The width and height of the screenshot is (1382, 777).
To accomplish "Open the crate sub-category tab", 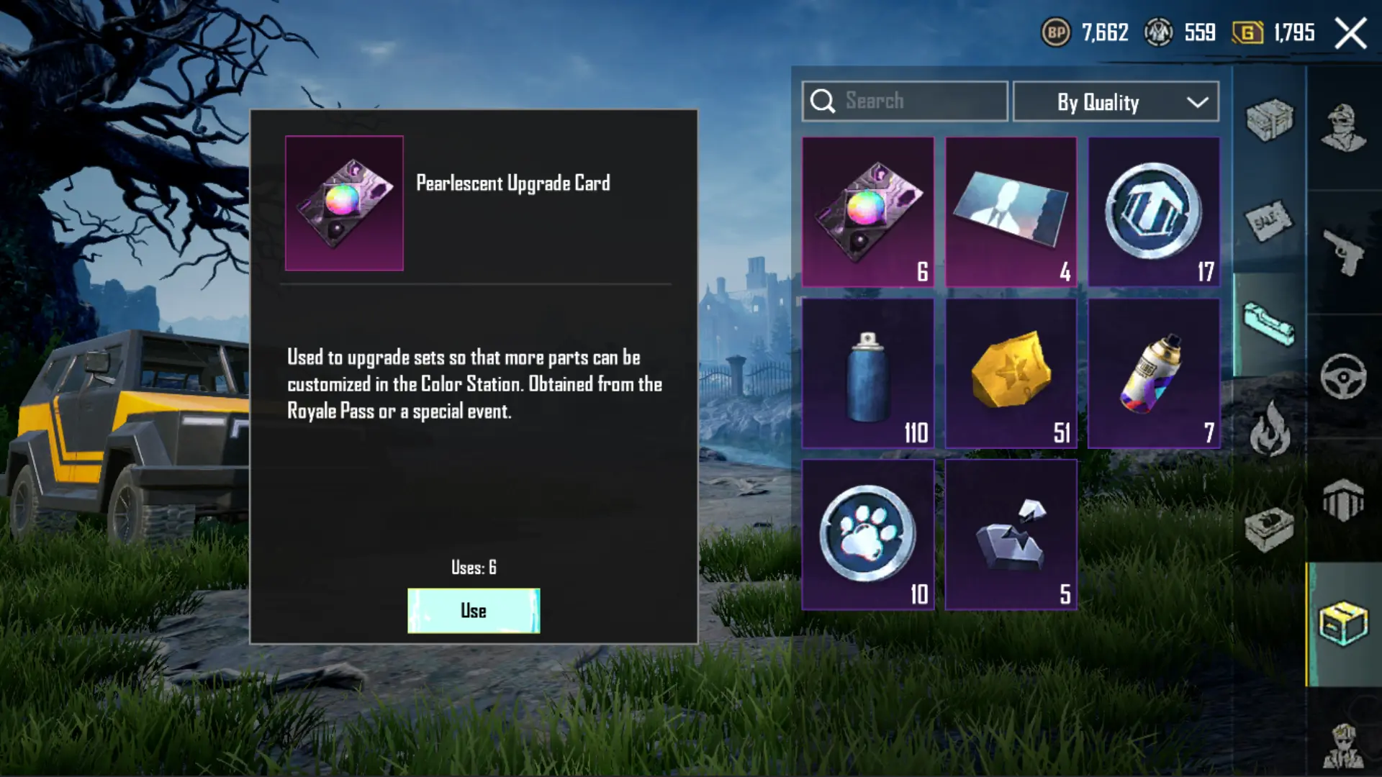I will tap(1270, 120).
